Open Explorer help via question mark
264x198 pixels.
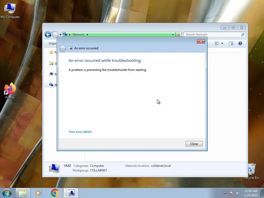pos(240,43)
